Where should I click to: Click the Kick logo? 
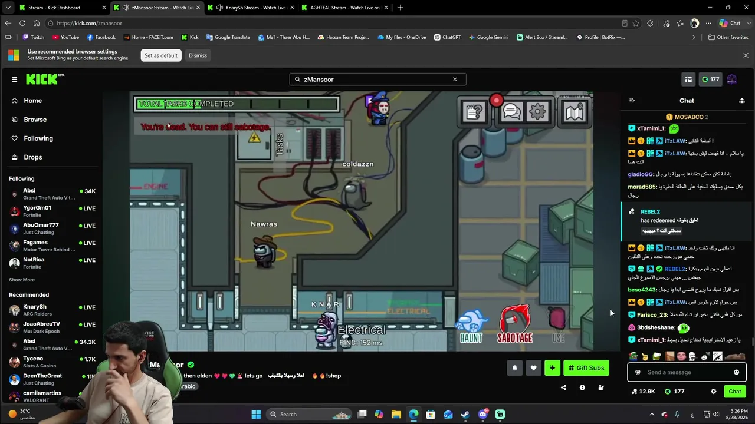(x=44, y=79)
